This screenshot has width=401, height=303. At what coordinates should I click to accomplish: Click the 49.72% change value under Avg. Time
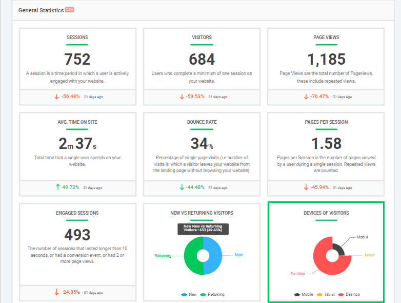[x=71, y=187]
